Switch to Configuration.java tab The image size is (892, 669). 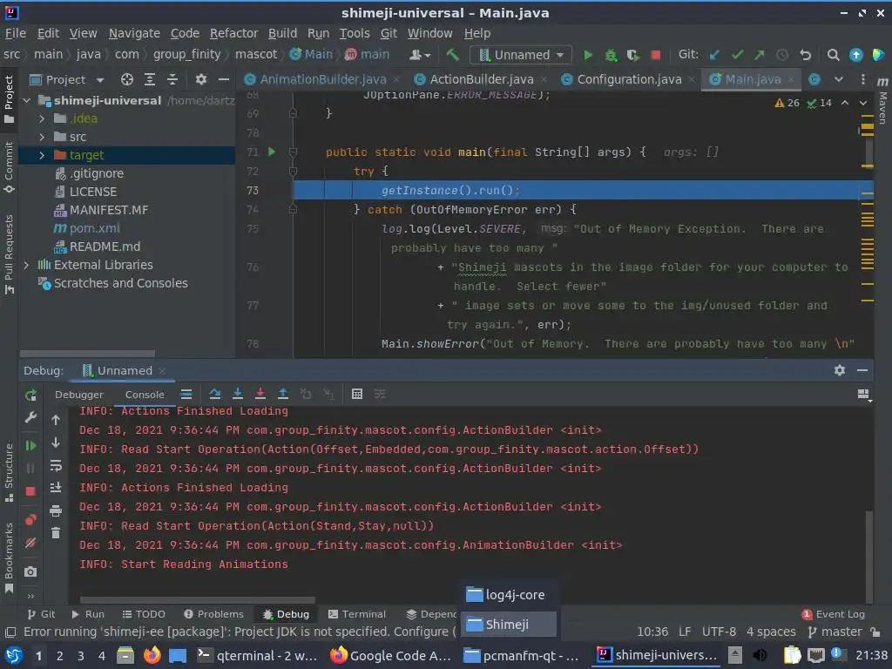click(x=629, y=79)
